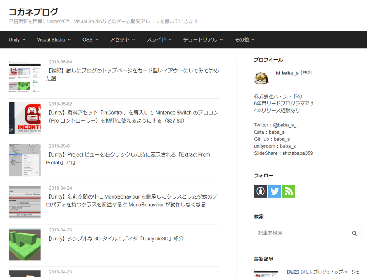
Task: Click the Qiita：baba_s text
Action: point(270,132)
